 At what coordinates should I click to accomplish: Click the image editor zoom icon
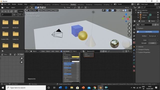[21, 58]
